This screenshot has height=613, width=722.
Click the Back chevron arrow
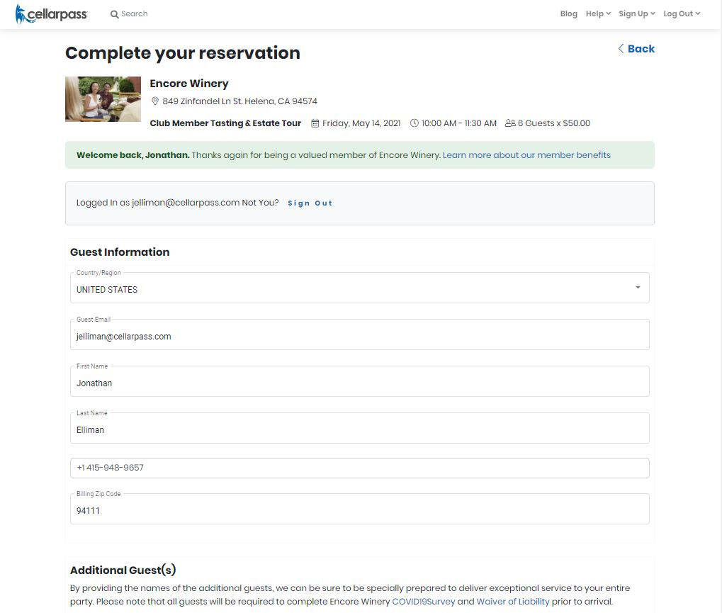[621, 49]
